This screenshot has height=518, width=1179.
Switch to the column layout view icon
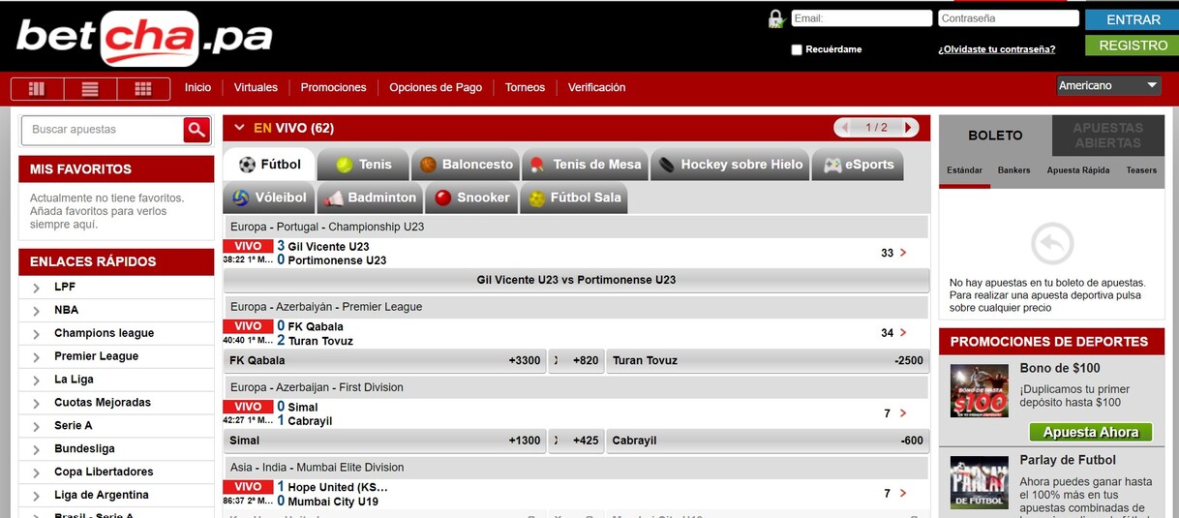[37, 89]
